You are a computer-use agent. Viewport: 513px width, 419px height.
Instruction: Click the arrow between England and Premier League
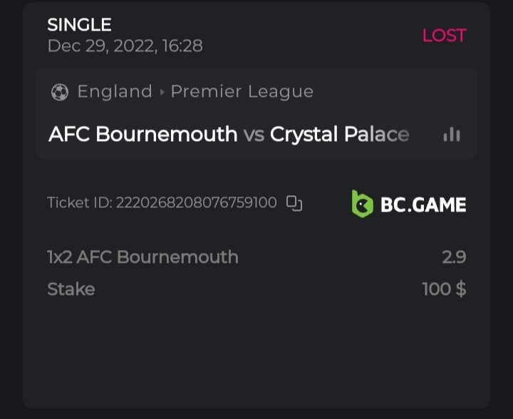coord(162,92)
